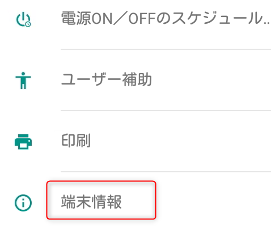Tap the circled info icon
271x229 pixels.
click(x=23, y=203)
